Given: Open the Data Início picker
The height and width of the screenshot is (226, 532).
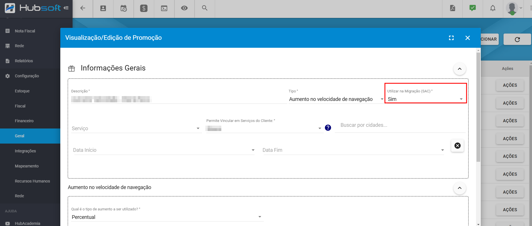Looking at the screenshot, I should pyautogui.click(x=164, y=150).
